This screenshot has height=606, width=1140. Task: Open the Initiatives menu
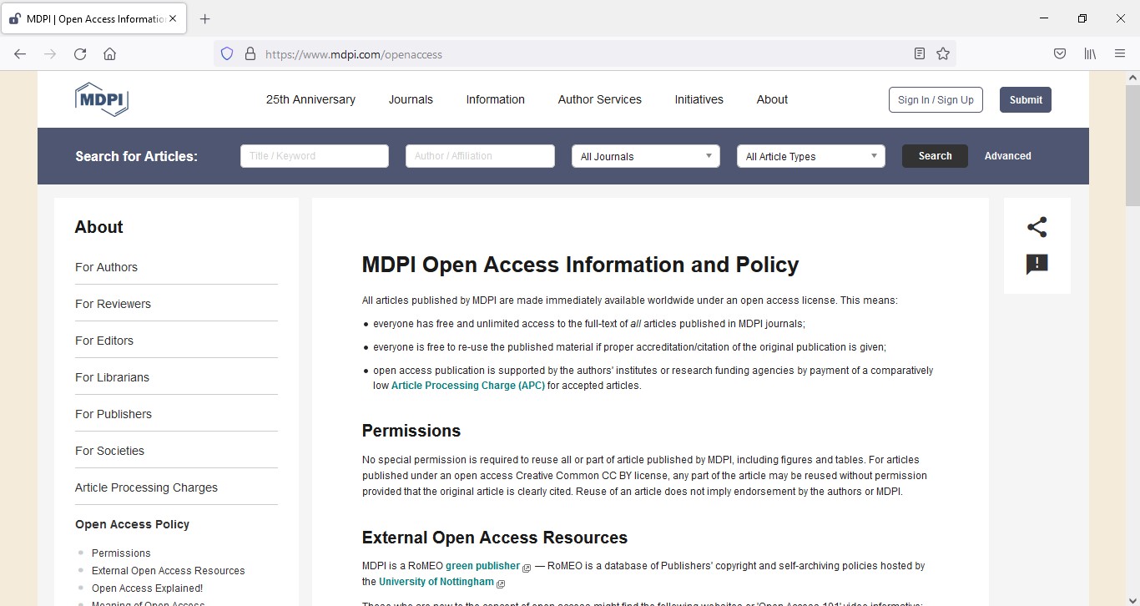[x=699, y=99]
